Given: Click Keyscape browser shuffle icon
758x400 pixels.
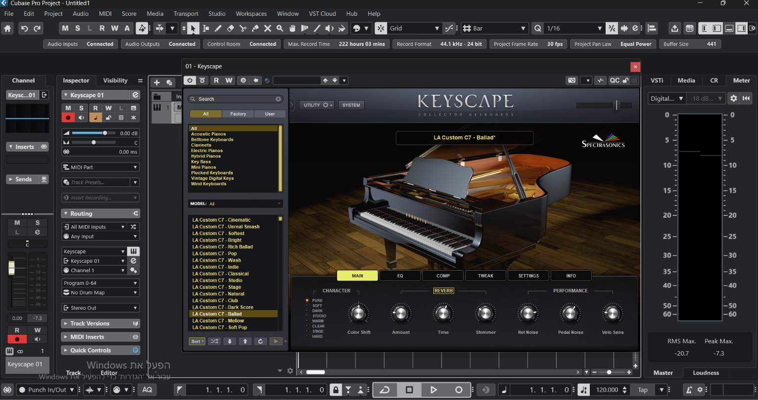Looking at the screenshot, I should click(x=214, y=341).
